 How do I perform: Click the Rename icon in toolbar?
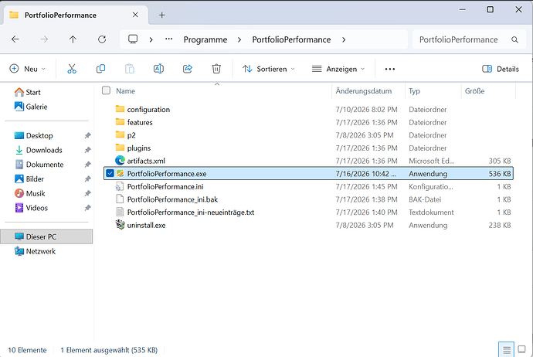point(158,69)
